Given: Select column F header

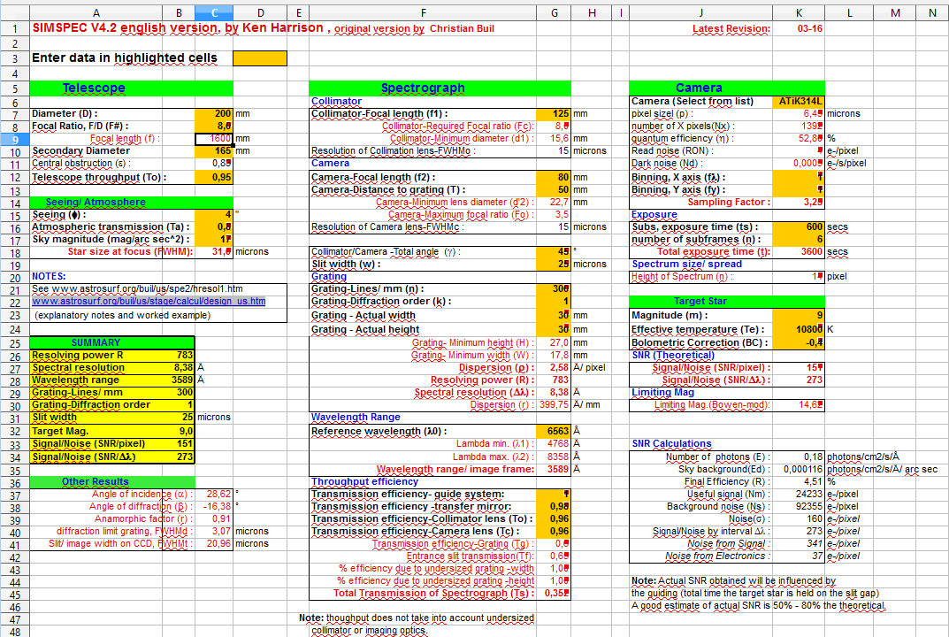Looking at the screenshot, I should [423, 12].
